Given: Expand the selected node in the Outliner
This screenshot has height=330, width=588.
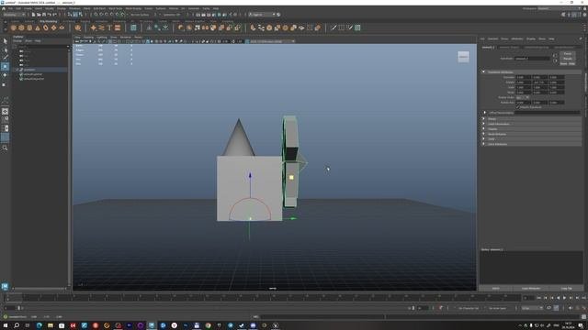Looking at the screenshot, I should [17, 70].
